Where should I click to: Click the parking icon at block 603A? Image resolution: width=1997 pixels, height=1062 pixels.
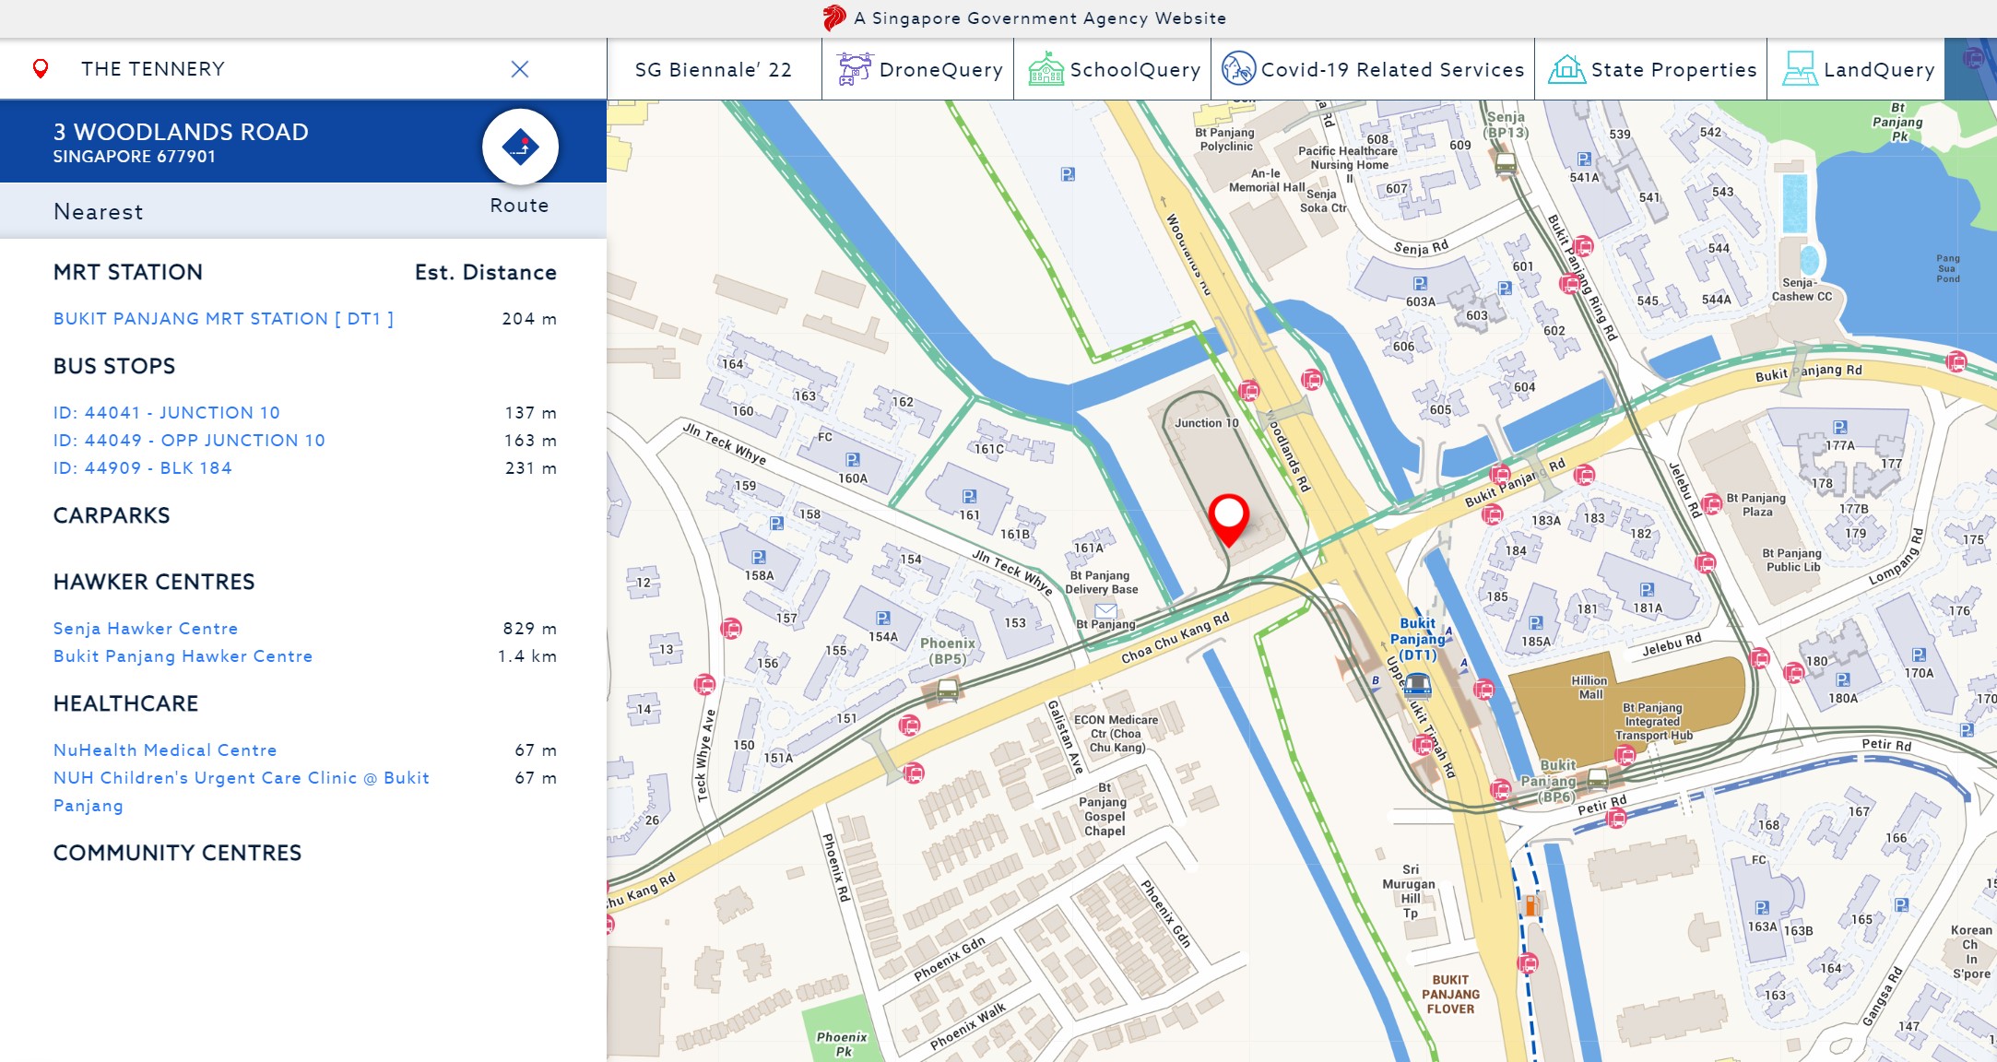point(1420,283)
